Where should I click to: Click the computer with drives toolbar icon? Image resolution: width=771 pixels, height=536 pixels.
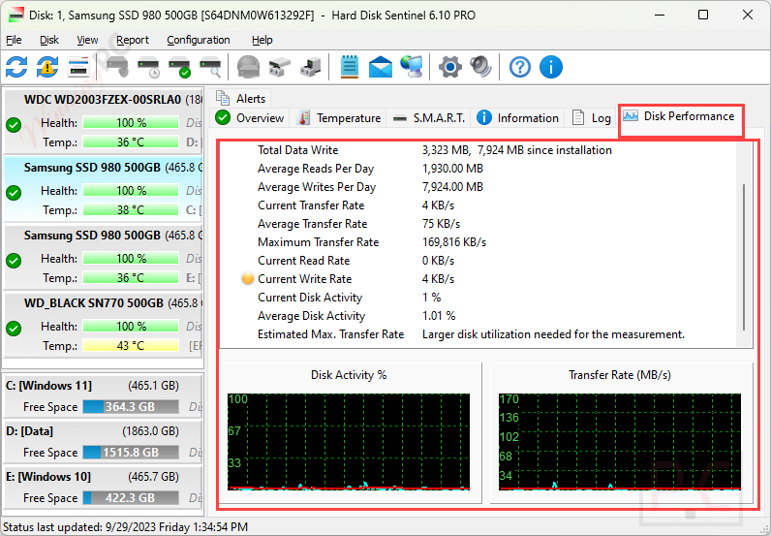pyautogui.click(x=311, y=67)
